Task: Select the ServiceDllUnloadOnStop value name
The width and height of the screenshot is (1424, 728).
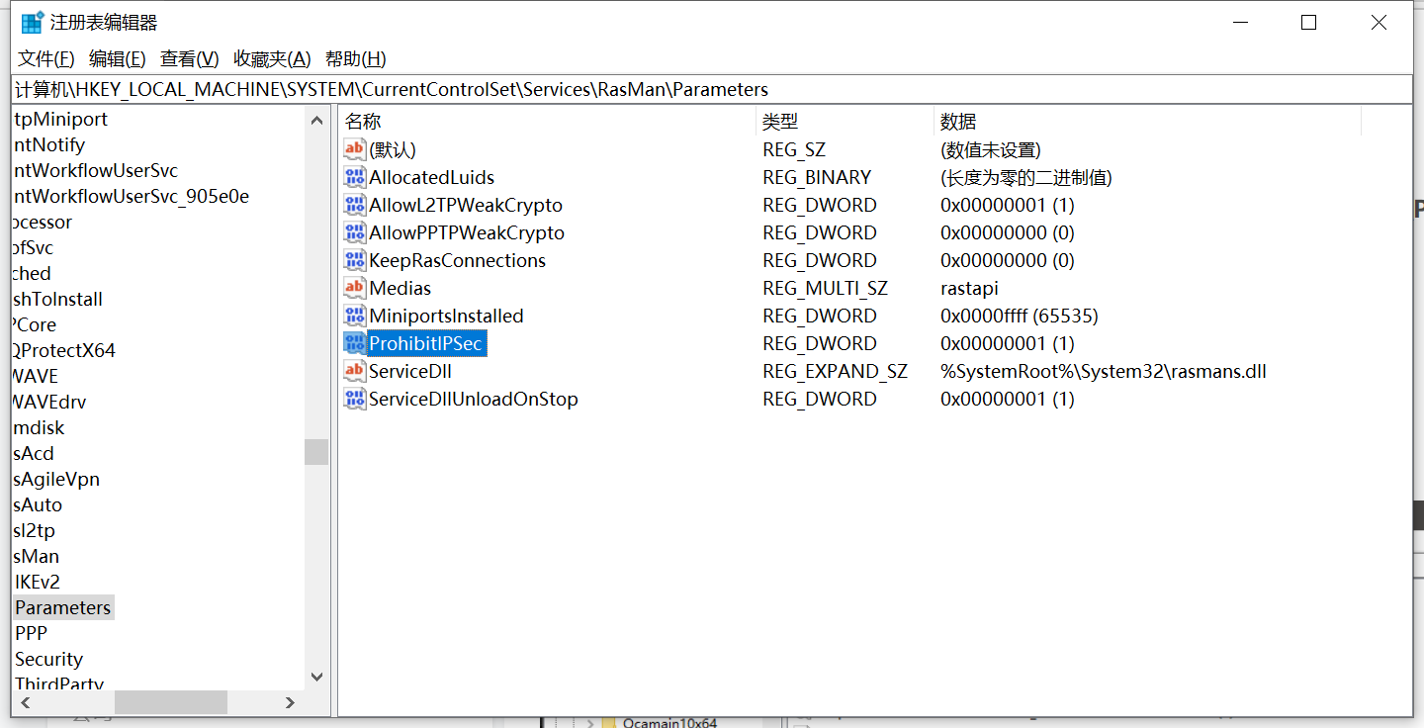Action: pyautogui.click(x=473, y=399)
